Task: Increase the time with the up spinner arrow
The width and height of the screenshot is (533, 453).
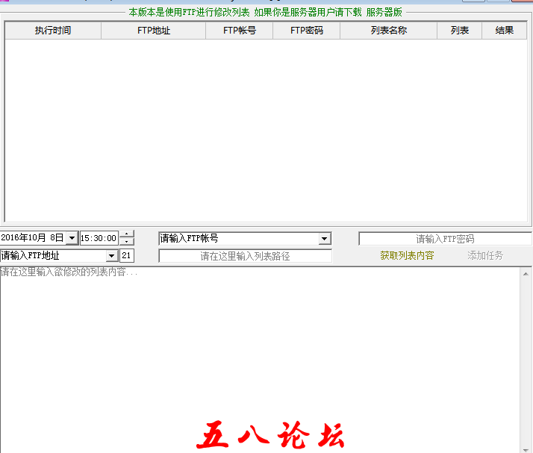Action: tap(128, 234)
